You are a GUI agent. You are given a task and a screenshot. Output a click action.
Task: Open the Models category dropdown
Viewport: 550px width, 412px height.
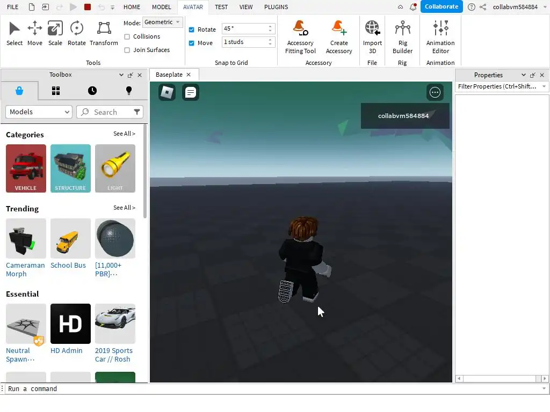39,112
